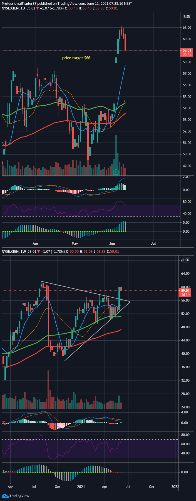Click the 2021 label on weekly time axis
This screenshot has height=501, width=196.
tap(81, 487)
